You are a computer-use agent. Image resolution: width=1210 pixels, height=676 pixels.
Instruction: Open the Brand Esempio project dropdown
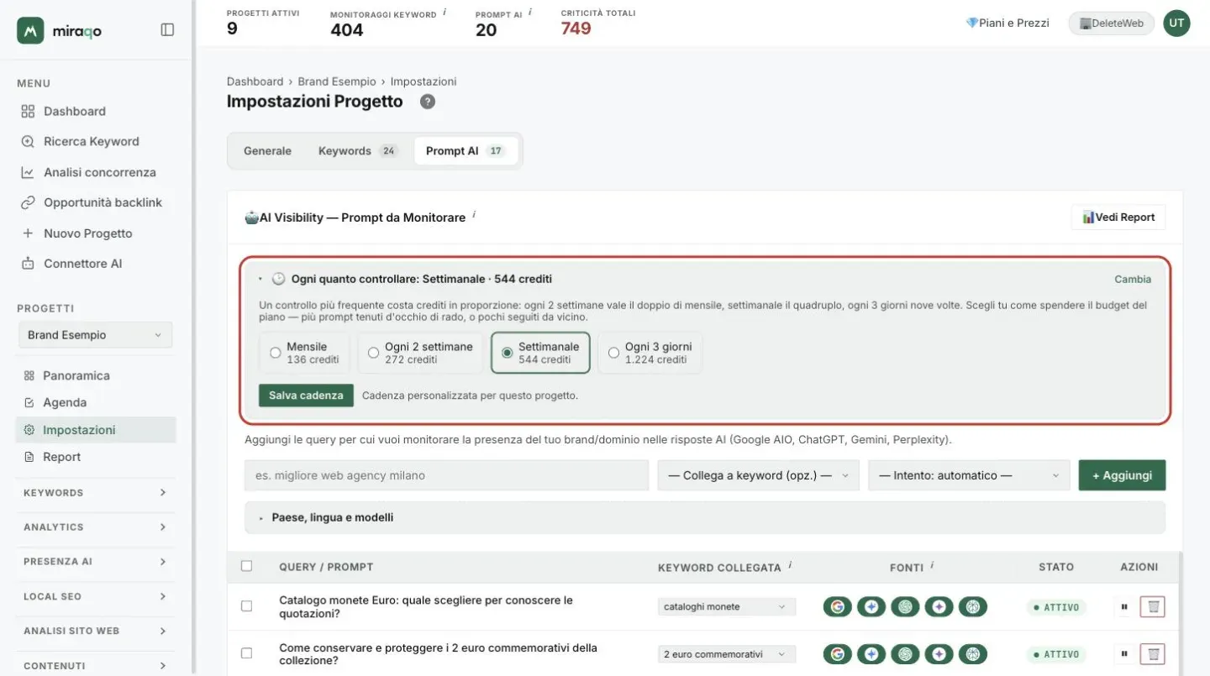click(x=95, y=335)
